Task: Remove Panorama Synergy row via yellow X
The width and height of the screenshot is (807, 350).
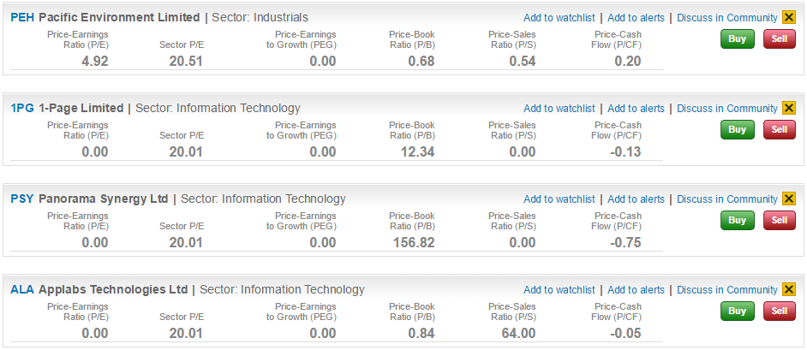Action: pyautogui.click(x=789, y=199)
